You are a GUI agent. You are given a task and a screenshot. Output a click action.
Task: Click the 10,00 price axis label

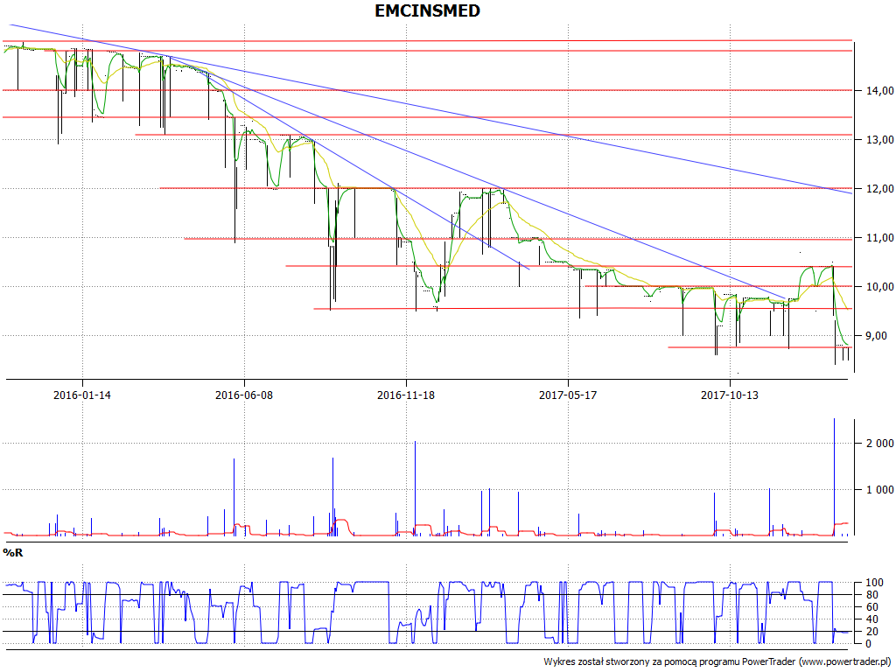click(x=880, y=287)
